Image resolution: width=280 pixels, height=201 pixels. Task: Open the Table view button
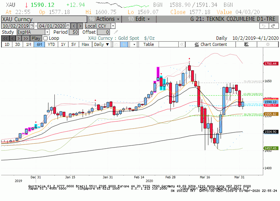(x=149, y=44)
